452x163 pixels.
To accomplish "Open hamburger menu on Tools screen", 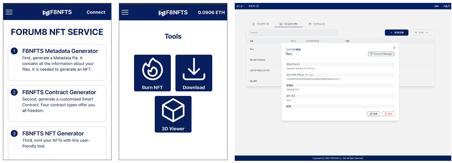I will pos(125,12).
